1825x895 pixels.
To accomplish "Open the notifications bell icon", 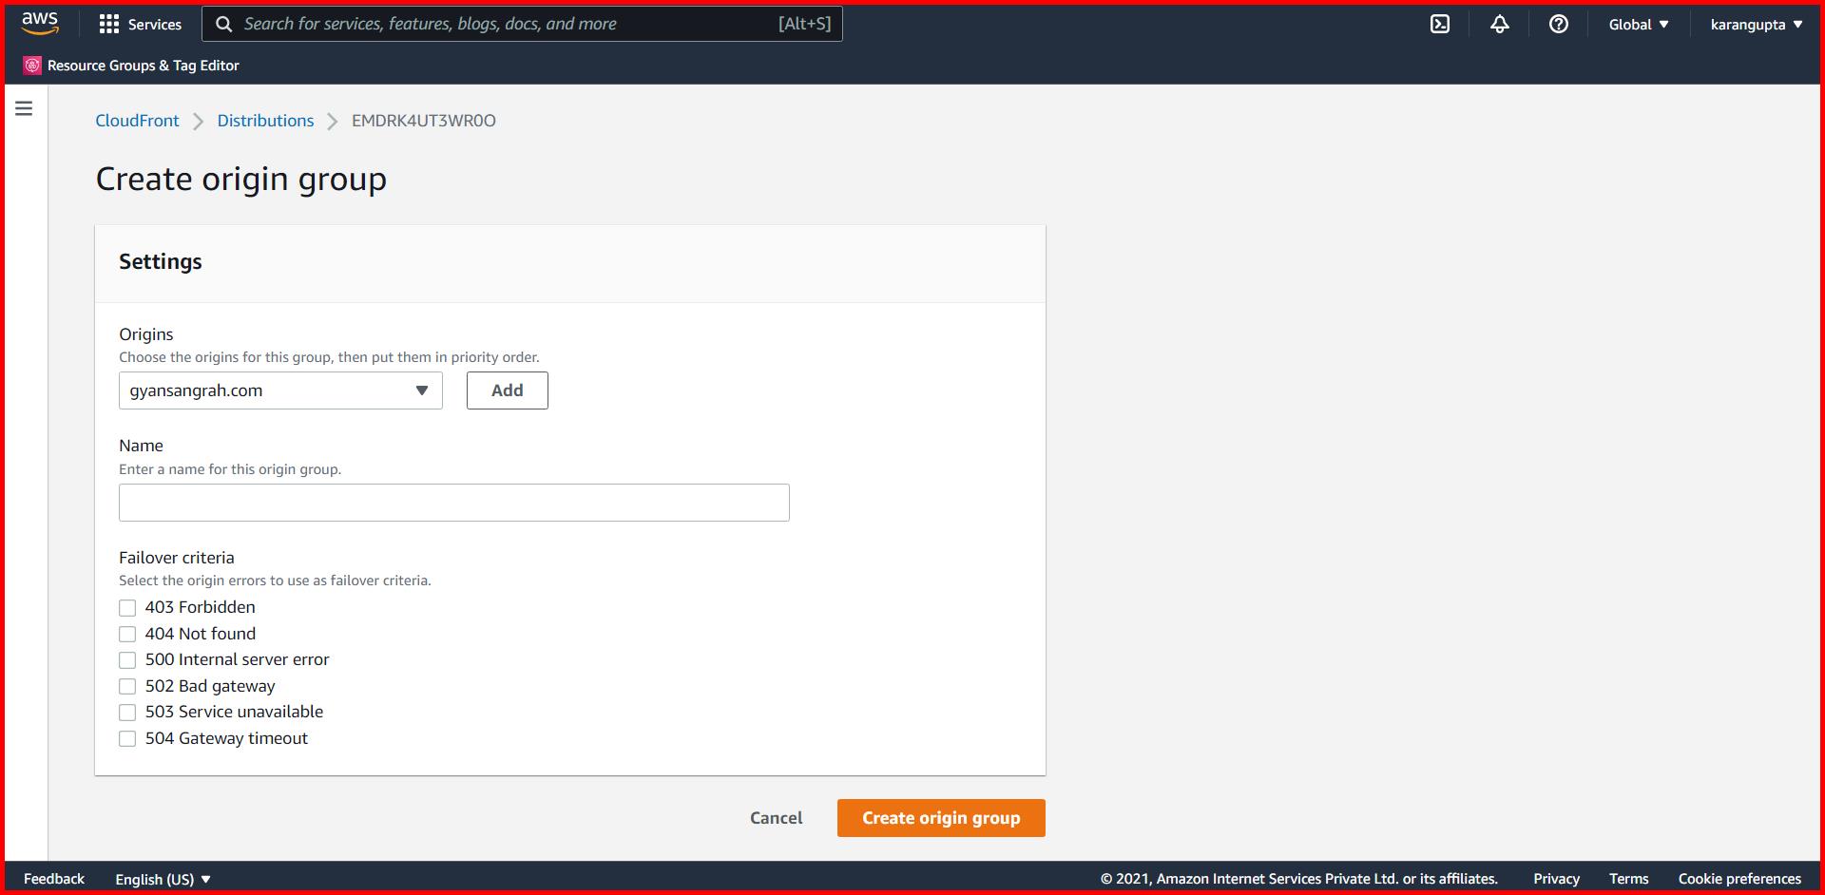I will 1499,24.
